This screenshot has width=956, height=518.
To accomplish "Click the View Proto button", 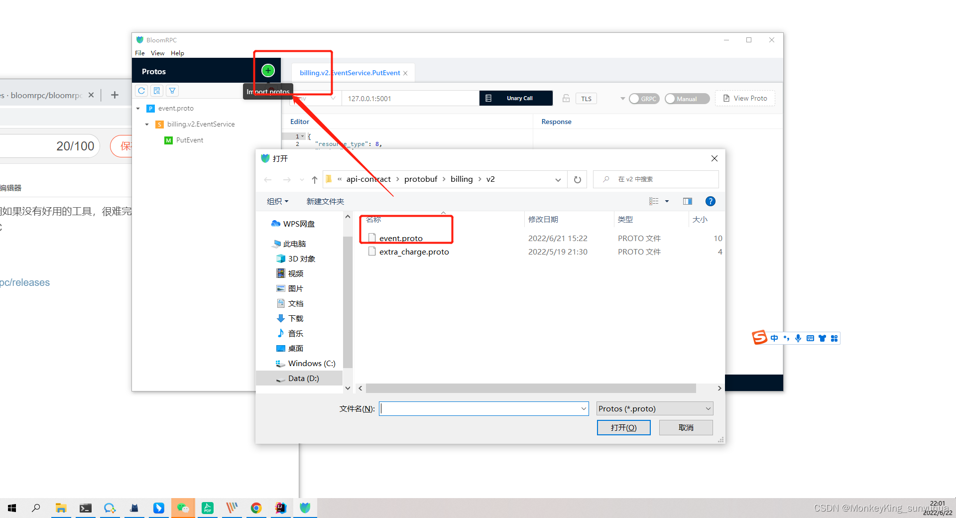I will point(744,98).
